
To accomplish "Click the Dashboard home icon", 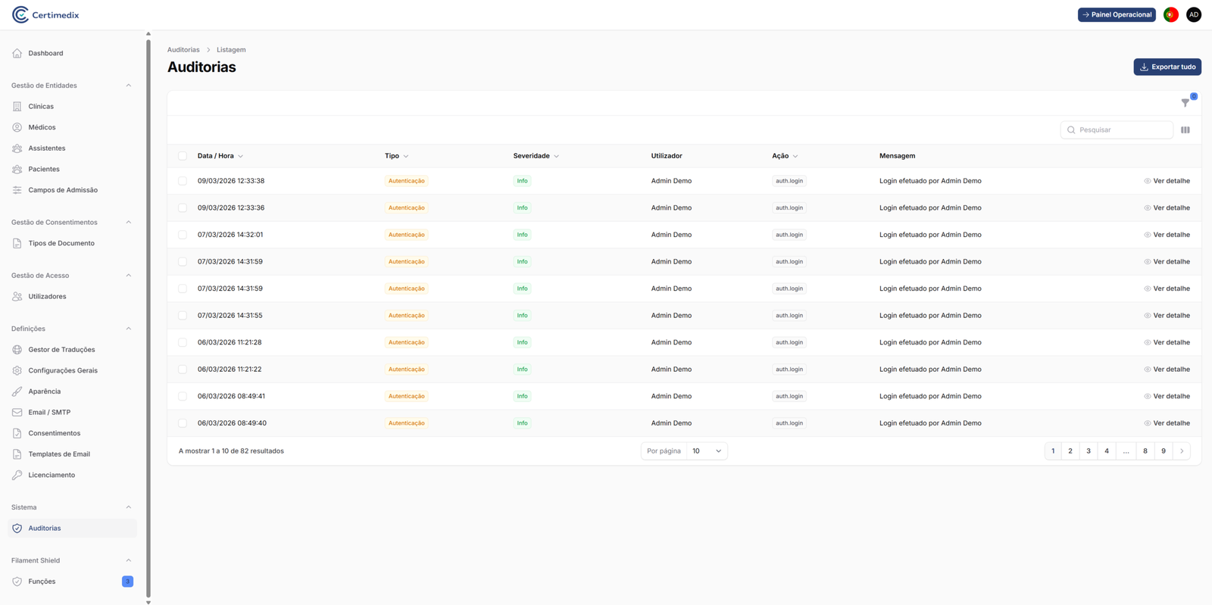I will 17,54.
